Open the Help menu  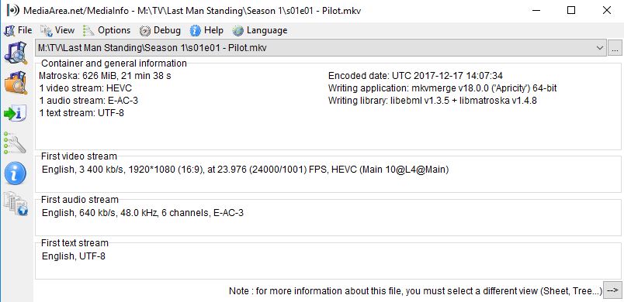(x=206, y=30)
